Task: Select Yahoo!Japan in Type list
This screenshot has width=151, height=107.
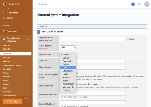Action: click(x=68, y=84)
